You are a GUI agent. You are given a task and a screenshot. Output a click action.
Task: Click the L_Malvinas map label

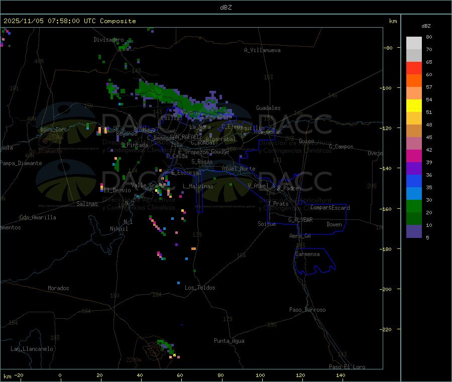tap(198, 186)
